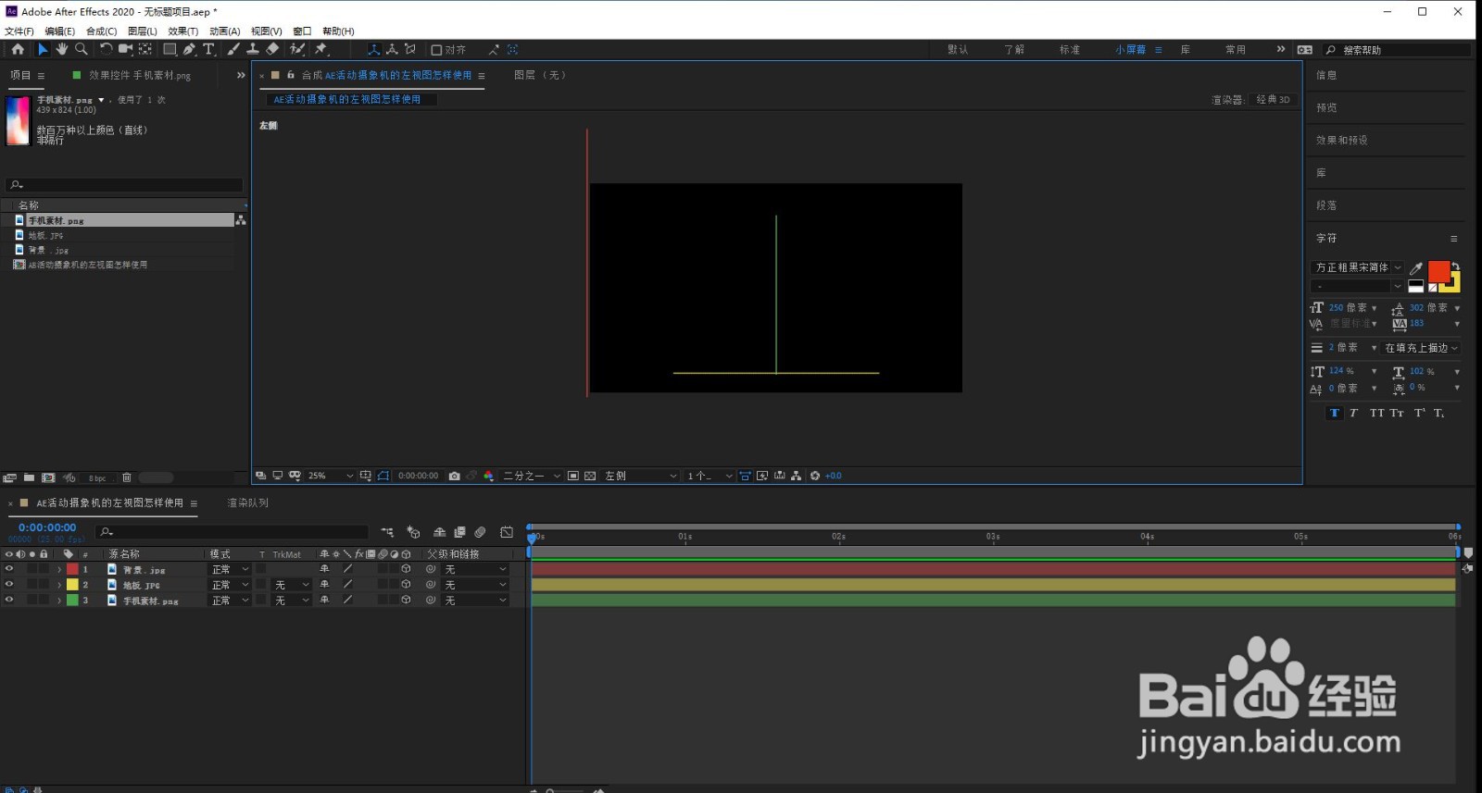Select the Horizontal Type tool
The height and width of the screenshot is (793, 1482).
(208, 49)
